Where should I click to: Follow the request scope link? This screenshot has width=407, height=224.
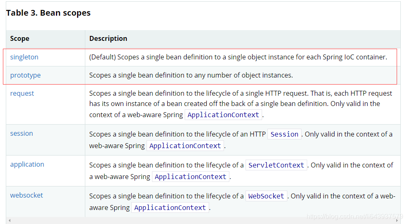(x=22, y=94)
